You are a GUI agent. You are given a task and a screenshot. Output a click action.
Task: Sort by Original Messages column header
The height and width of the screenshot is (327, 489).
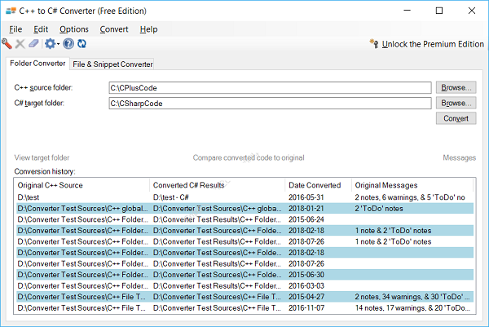pos(412,185)
